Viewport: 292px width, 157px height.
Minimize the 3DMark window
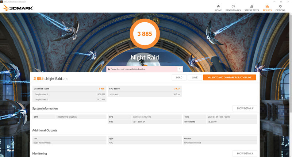pyautogui.click(x=274, y=1)
